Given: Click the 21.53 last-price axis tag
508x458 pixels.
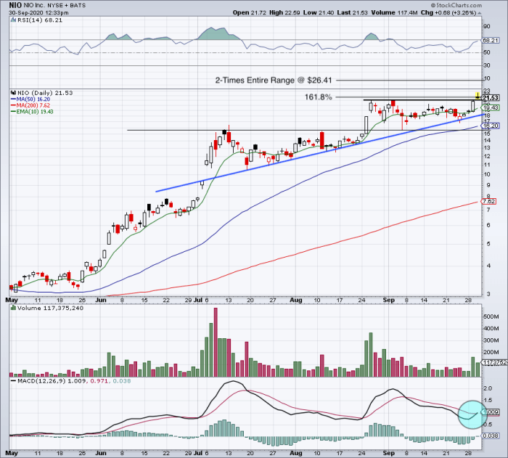Looking at the screenshot, I should click(x=491, y=98).
